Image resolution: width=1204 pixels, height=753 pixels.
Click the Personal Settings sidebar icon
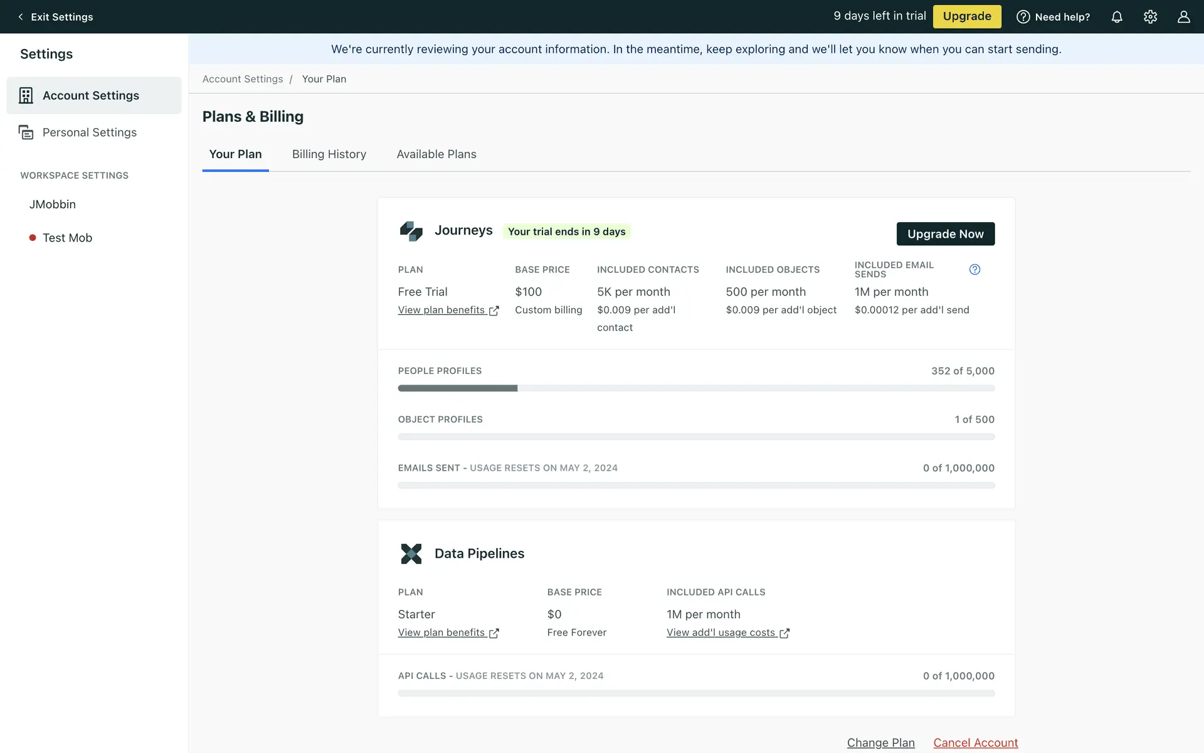(26, 132)
